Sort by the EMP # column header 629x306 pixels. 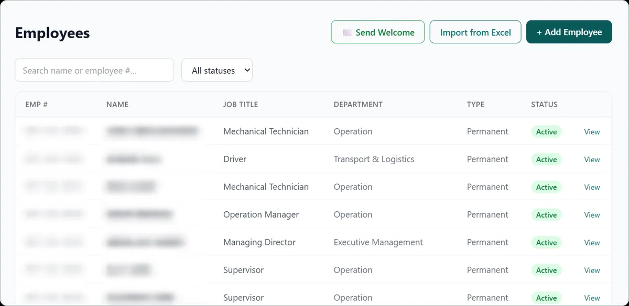37,104
